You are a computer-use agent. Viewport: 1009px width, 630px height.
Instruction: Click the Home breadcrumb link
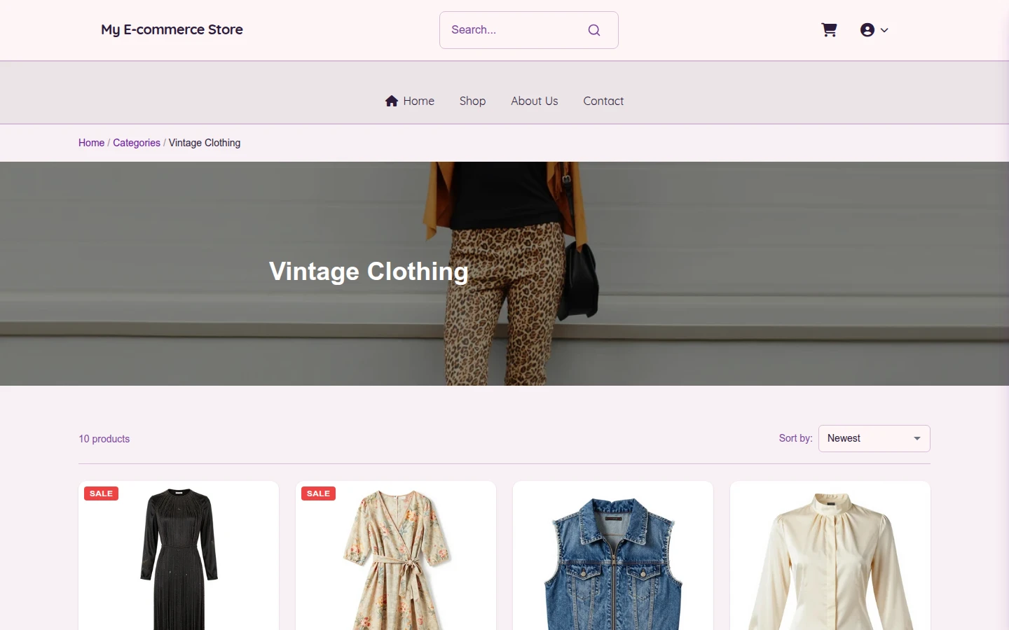91,143
